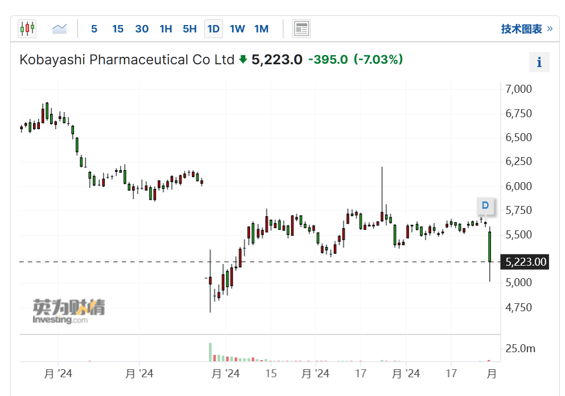The height and width of the screenshot is (396, 565).
Task: Select the 15 minute interval
Action: [118, 28]
